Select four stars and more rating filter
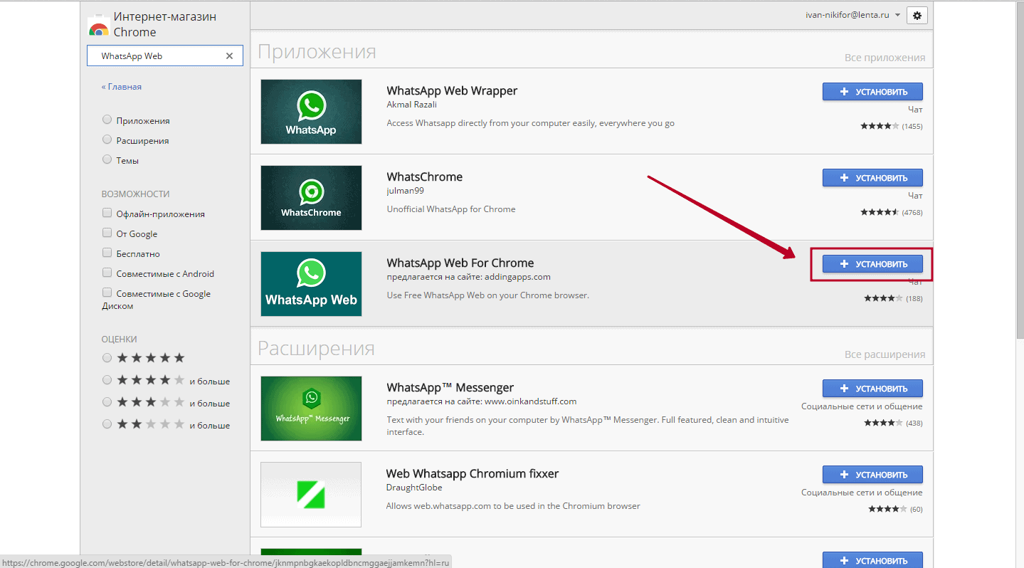 (x=107, y=380)
